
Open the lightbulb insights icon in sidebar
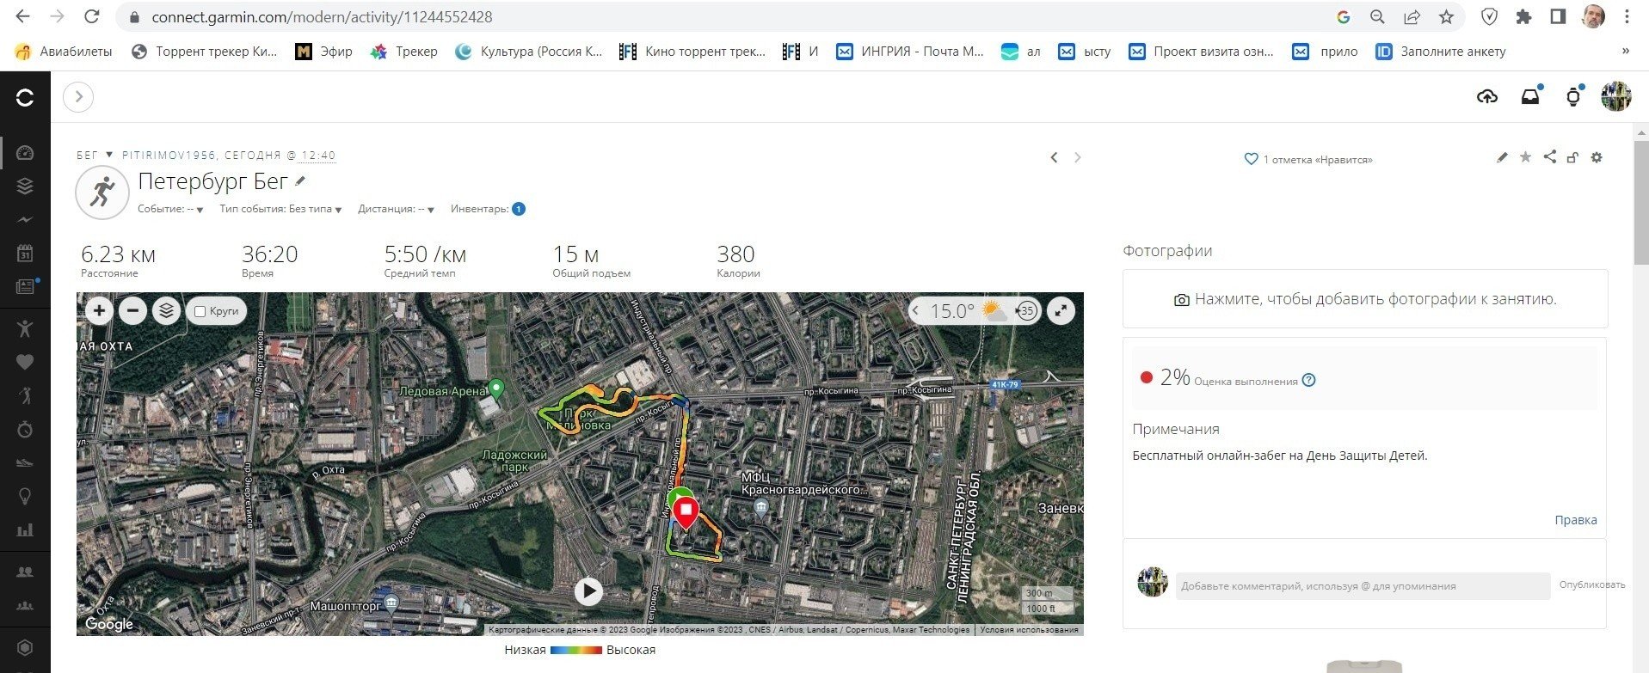[25, 496]
